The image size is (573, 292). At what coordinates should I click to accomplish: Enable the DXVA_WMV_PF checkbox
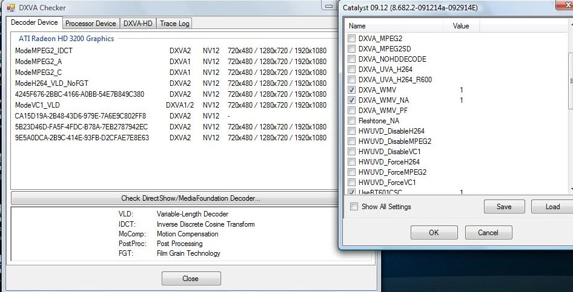point(351,110)
